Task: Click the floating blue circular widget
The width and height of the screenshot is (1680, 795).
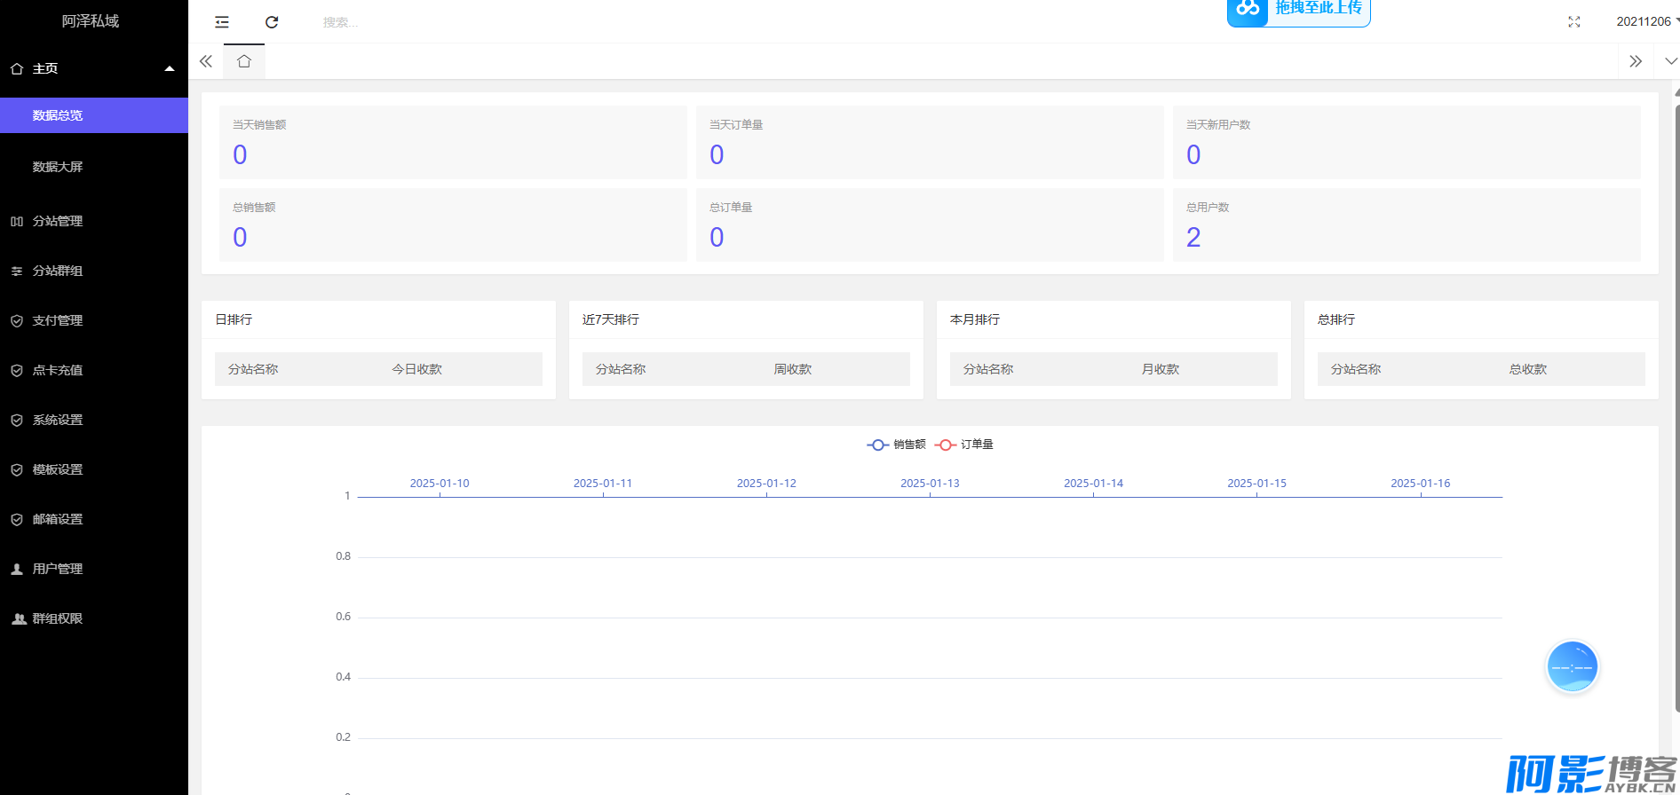Action: tap(1573, 666)
